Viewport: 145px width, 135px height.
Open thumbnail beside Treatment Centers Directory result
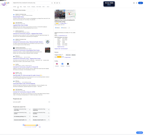(48, 50)
